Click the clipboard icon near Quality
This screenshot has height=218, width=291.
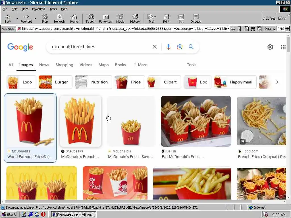pos(259,29)
